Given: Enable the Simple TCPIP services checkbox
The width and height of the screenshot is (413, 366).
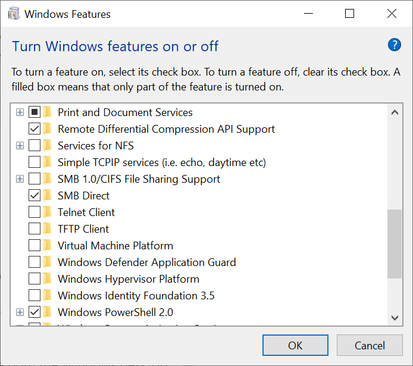Looking at the screenshot, I should [x=35, y=162].
